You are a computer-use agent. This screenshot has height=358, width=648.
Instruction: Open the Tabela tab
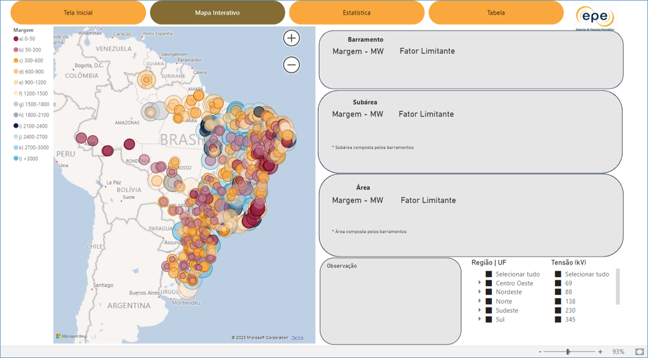click(495, 12)
